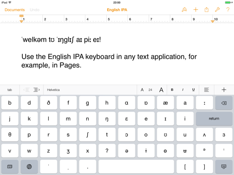
Task: Open the Format paintbrush menu
Action: coord(184,10)
